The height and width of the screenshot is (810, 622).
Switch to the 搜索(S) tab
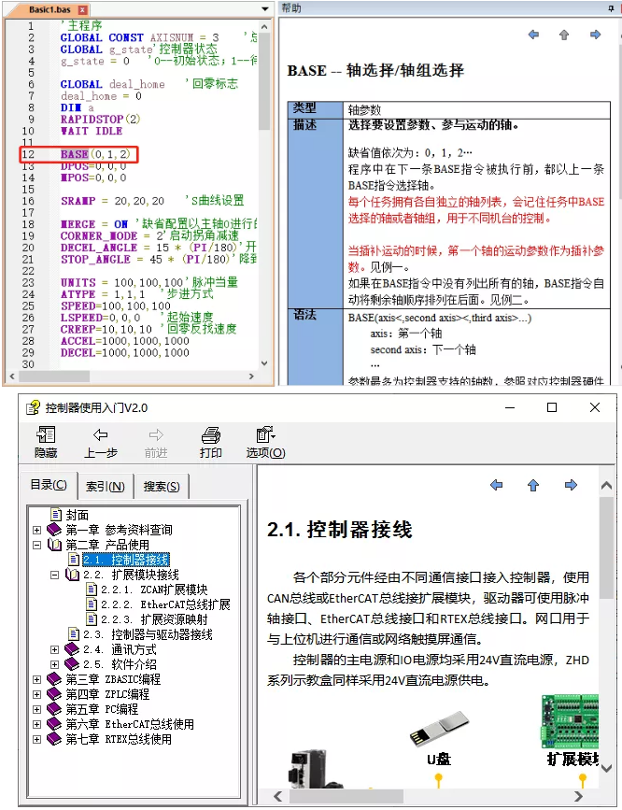162,486
